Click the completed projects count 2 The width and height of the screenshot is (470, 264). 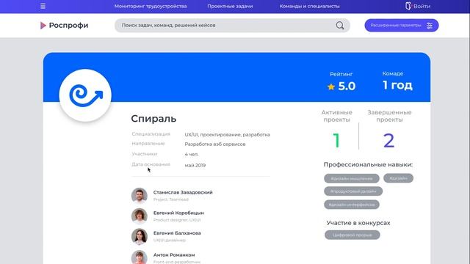[388, 140]
